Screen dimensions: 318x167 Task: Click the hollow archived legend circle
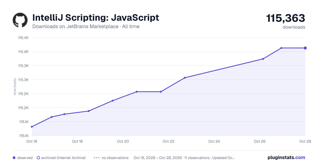pyautogui.click(x=38, y=158)
